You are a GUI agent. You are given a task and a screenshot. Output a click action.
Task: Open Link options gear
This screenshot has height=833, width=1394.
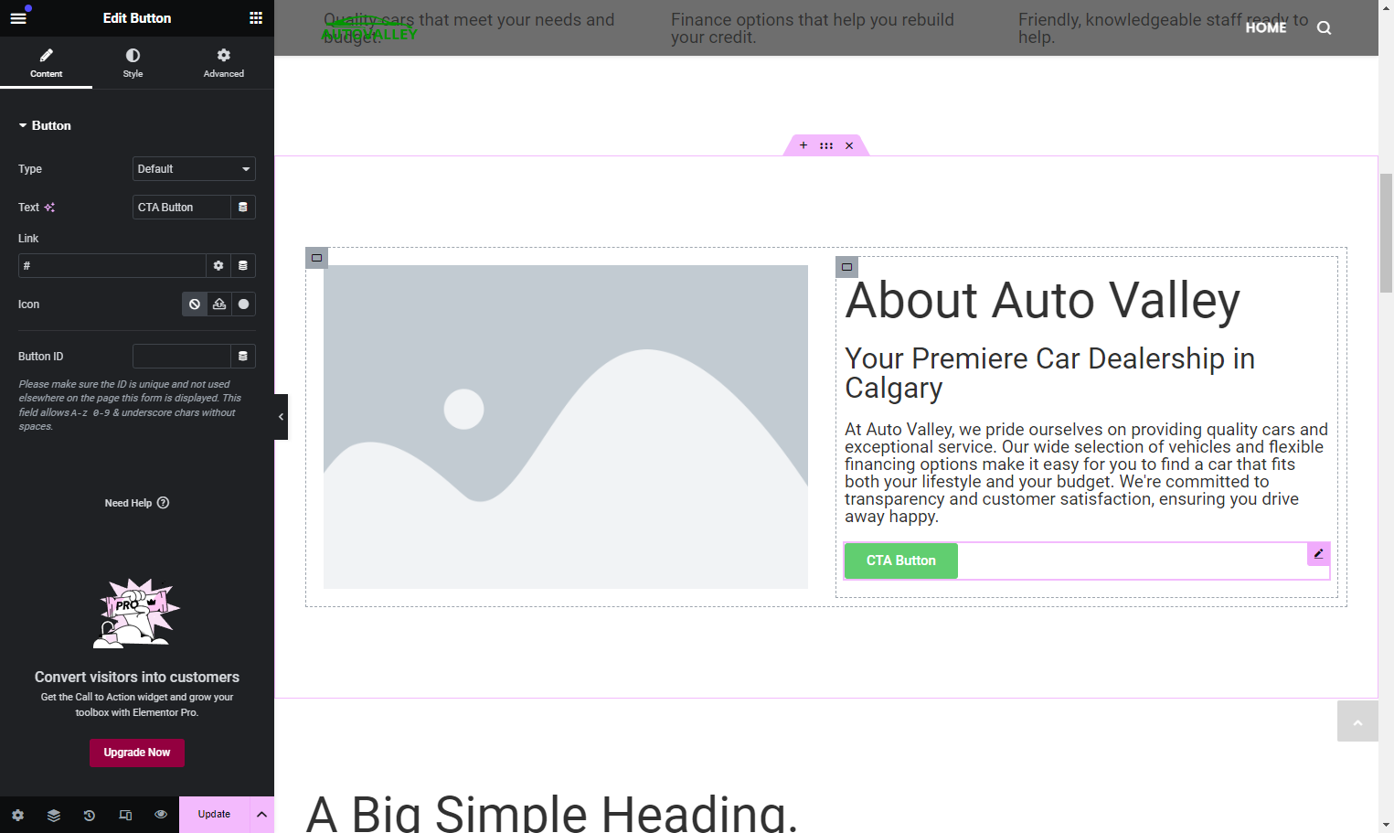coord(218,266)
